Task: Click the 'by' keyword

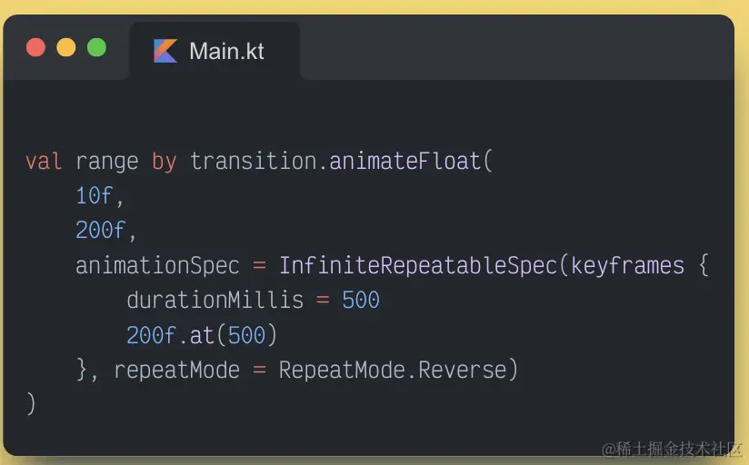Action: [164, 162]
